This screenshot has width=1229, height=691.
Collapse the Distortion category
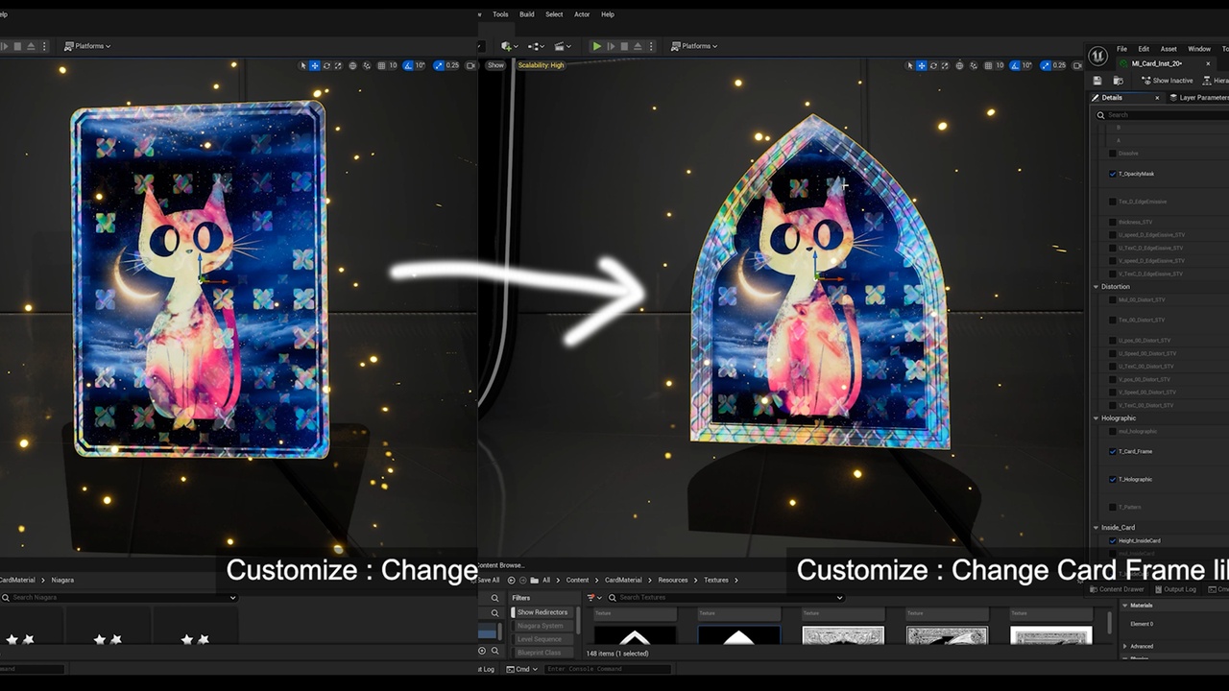tap(1096, 287)
